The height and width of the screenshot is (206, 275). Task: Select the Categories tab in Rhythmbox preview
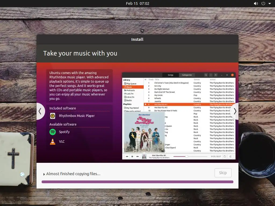pyautogui.click(x=187, y=75)
